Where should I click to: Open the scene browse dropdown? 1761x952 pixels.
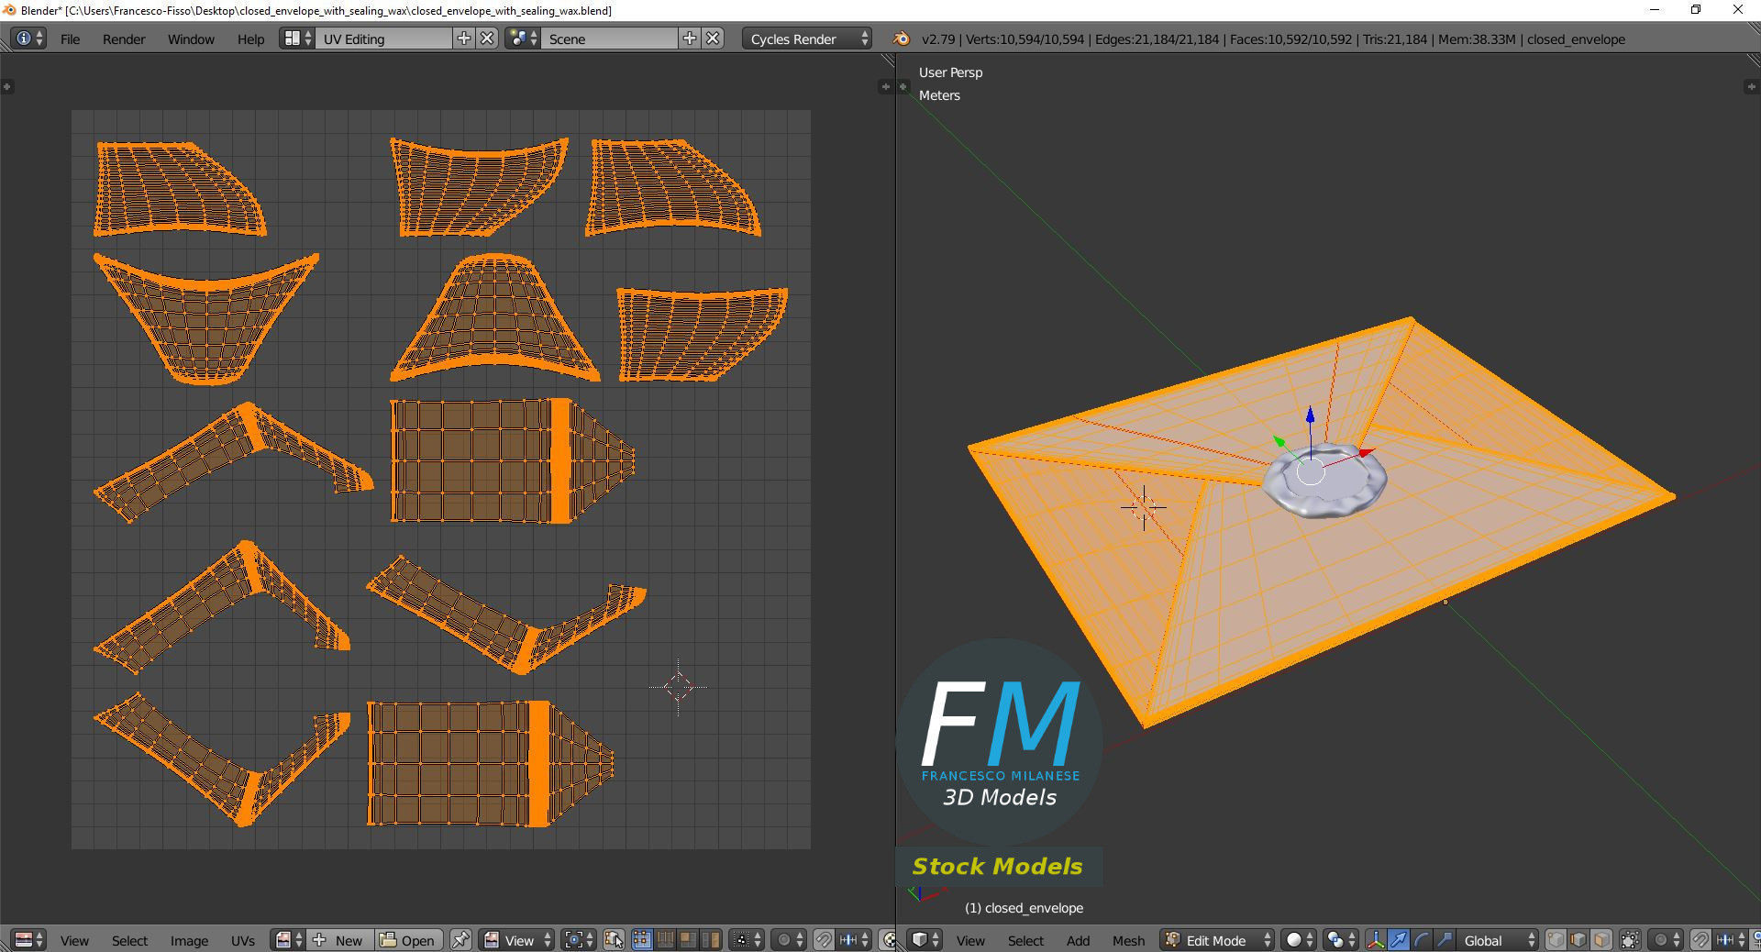pyautogui.click(x=523, y=39)
